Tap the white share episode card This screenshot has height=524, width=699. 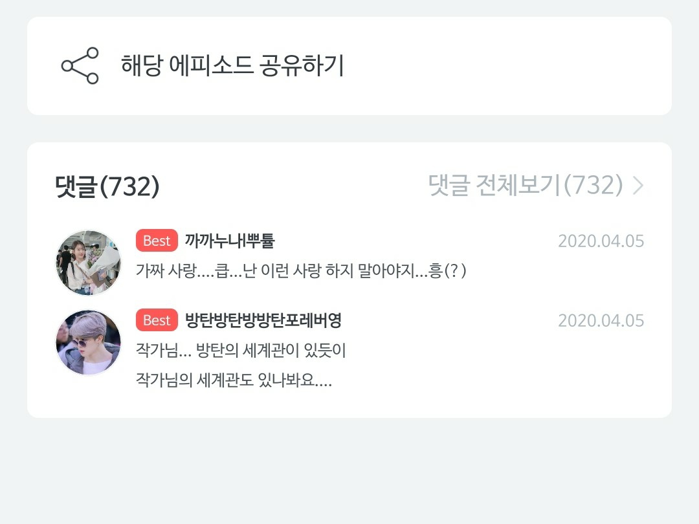coord(349,66)
